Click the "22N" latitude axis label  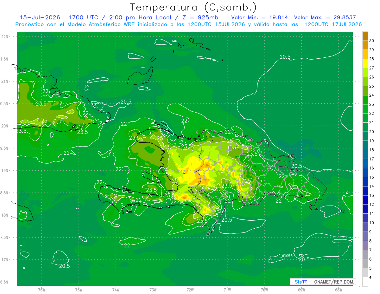tap(5, 37)
